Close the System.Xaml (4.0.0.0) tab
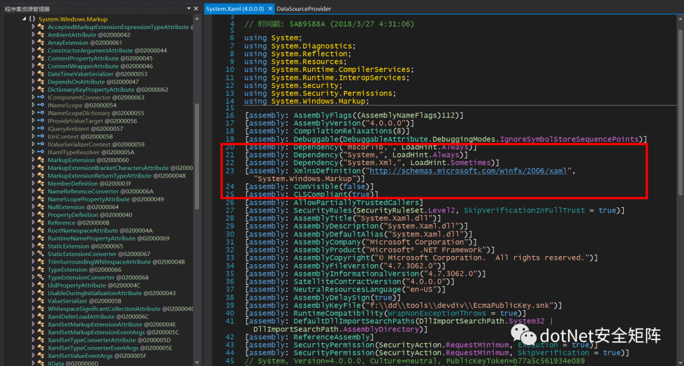 (x=270, y=9)
